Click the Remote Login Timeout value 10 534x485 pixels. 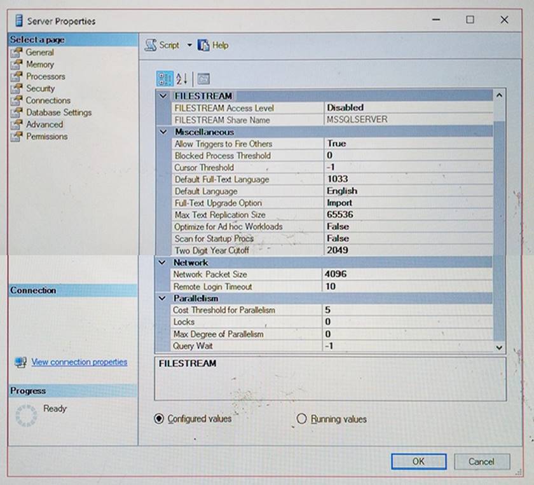click(407, 287)
